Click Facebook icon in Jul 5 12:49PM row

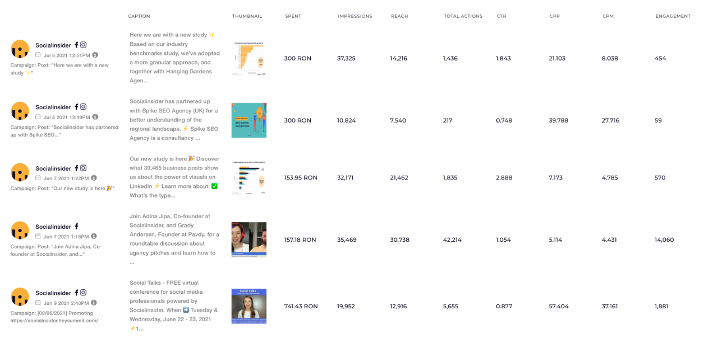point(76,106)
